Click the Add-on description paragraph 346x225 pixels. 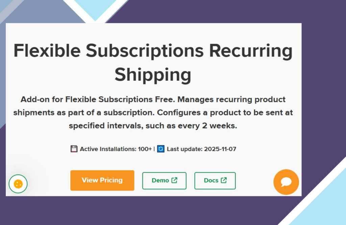click(x=153, y=113)
